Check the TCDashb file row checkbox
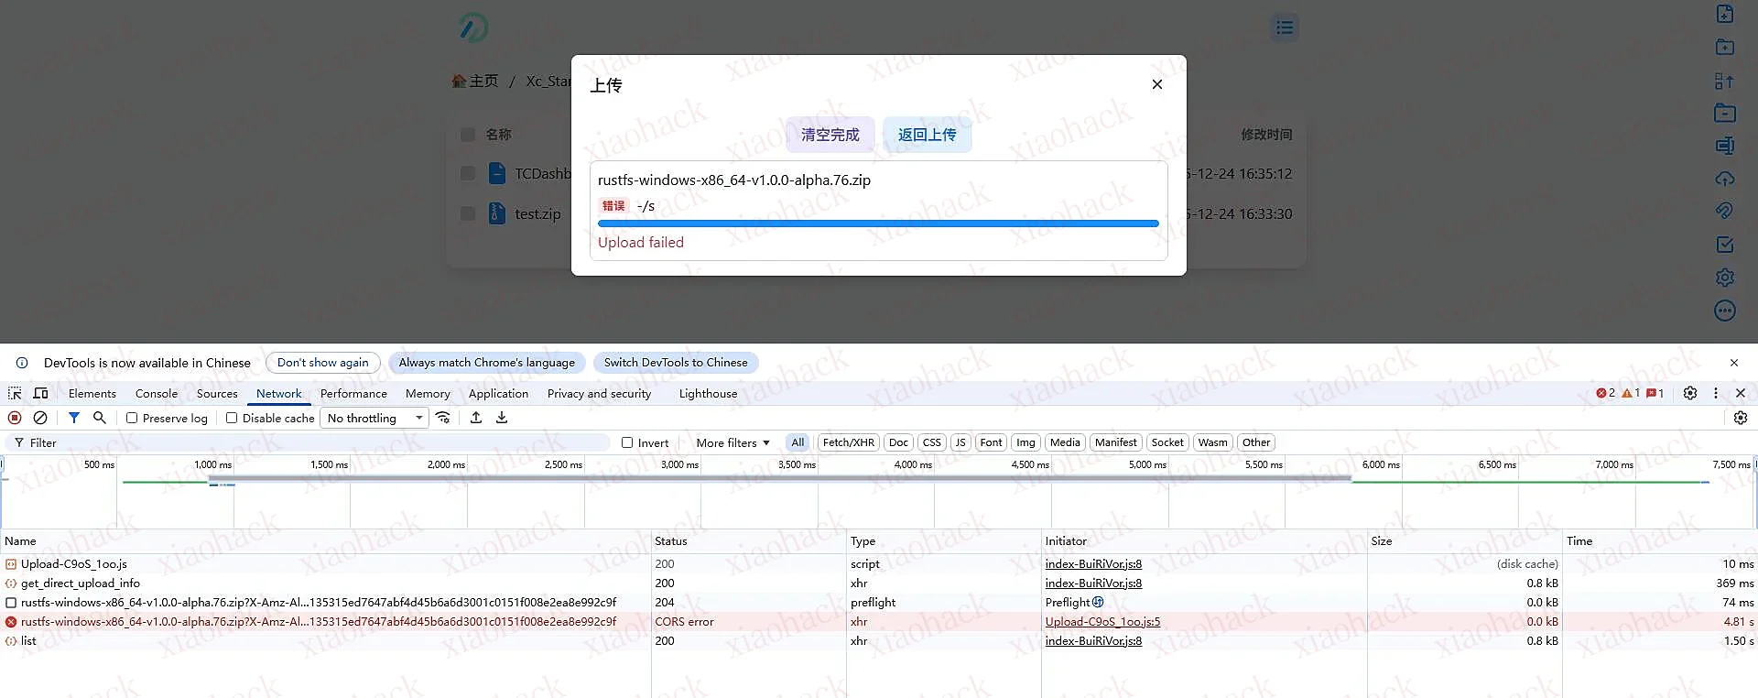Viewport: 1758px width, 698px height. click(467, 173)
